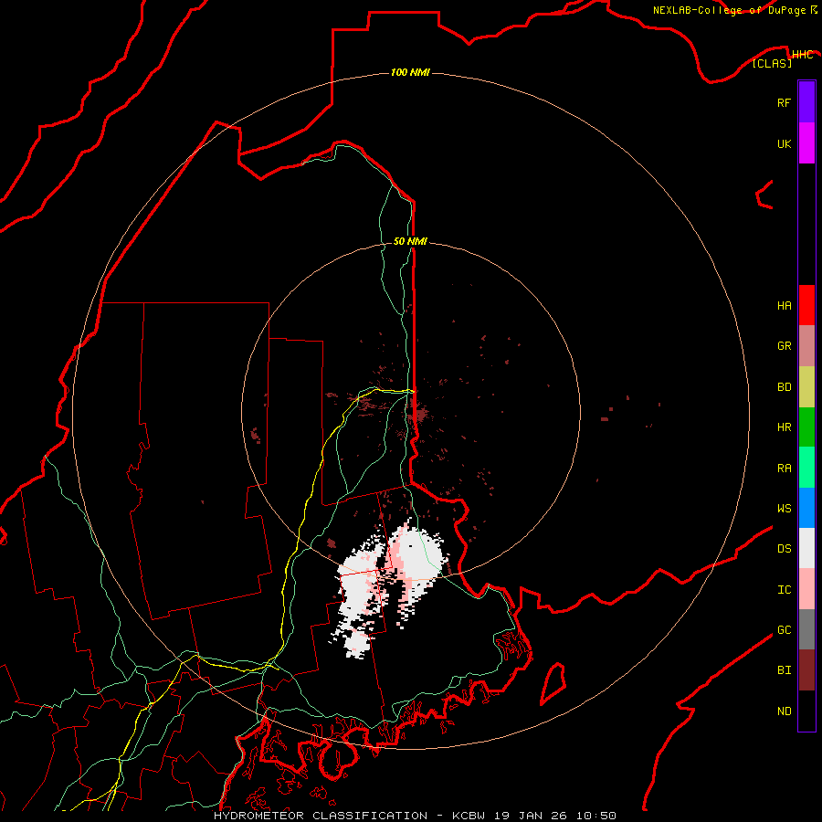Click the 19 JAN 26 date text
The image size is (822, 822).
(x=531, y=816)
